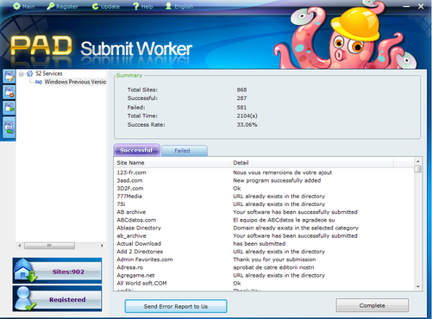Click the Send Error Report to Us button
This screenshot has height=319, width=432.
176,306
